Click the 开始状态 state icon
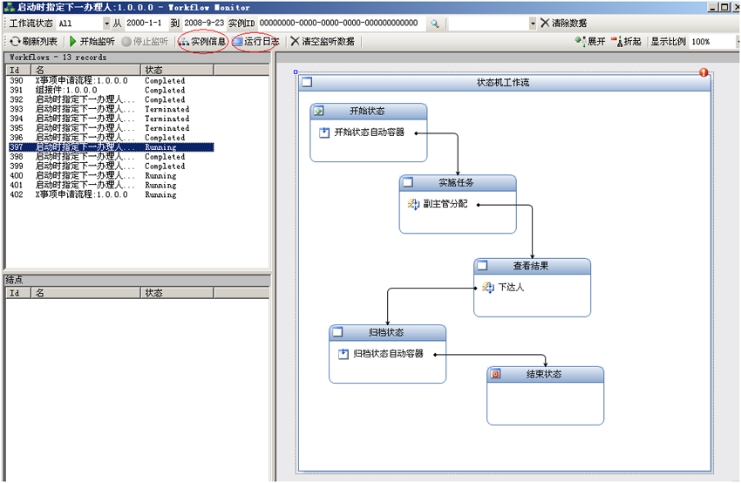 (x=318, y=111)
